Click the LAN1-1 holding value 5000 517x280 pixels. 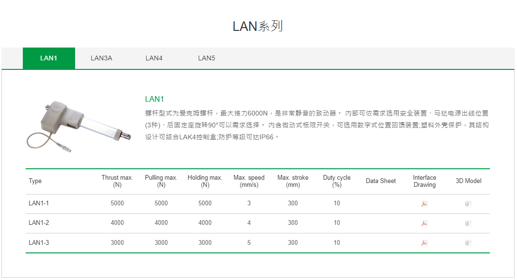(x=205, y=203)
